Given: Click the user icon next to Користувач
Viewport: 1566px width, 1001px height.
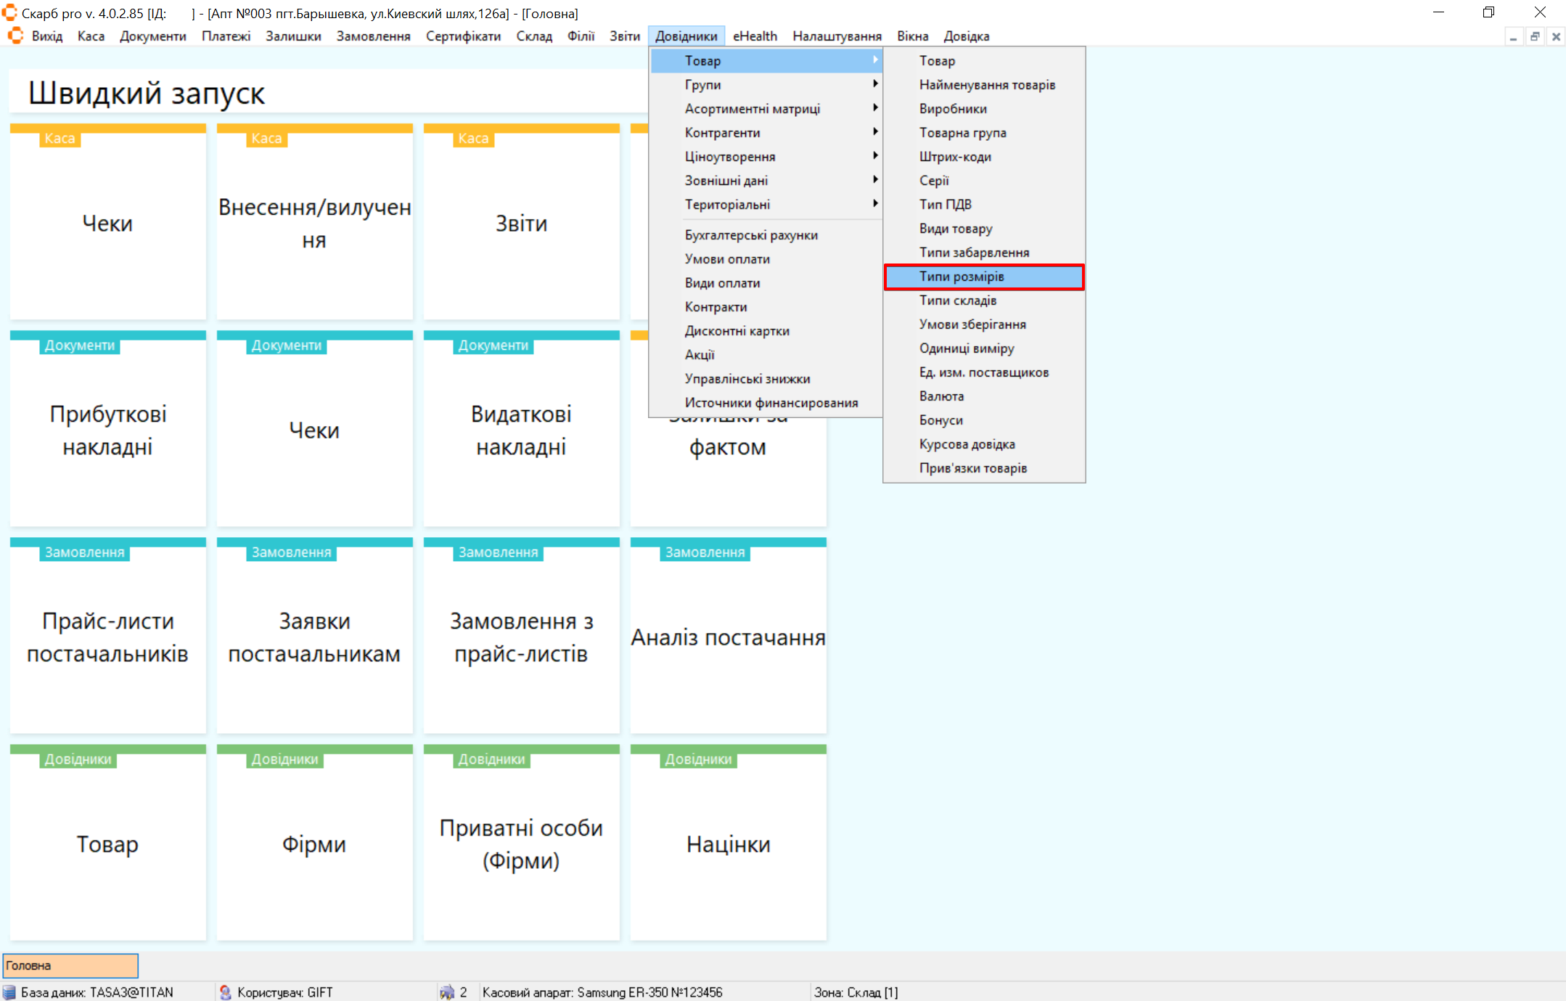Looking at the screenshot, I should coord(225,992).
